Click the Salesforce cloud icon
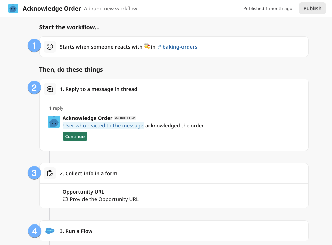 tap(50, 231)
